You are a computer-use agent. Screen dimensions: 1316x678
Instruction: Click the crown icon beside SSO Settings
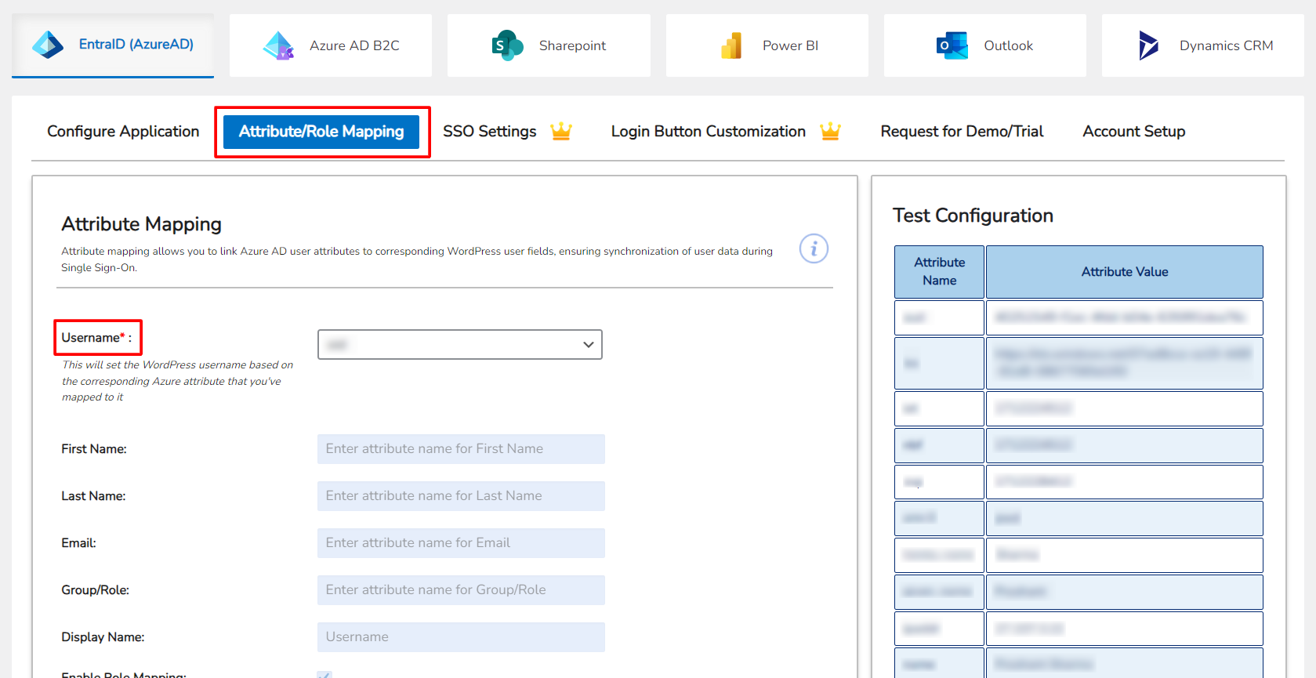pyautogui.click(x=561, y=131)
